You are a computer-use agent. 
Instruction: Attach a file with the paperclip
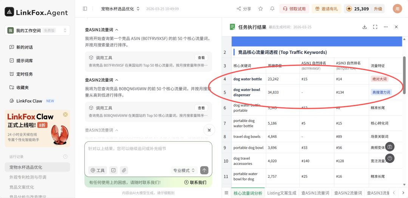point(124,170)
